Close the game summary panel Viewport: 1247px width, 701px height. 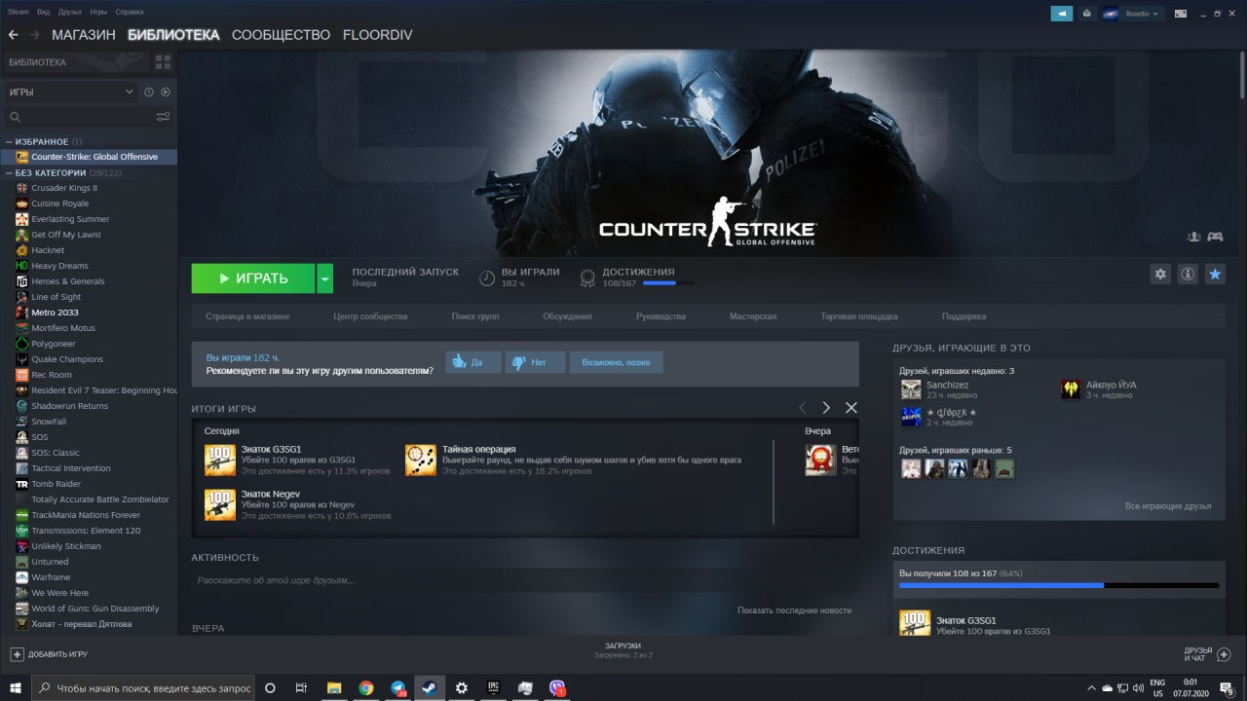click(851, 408)
